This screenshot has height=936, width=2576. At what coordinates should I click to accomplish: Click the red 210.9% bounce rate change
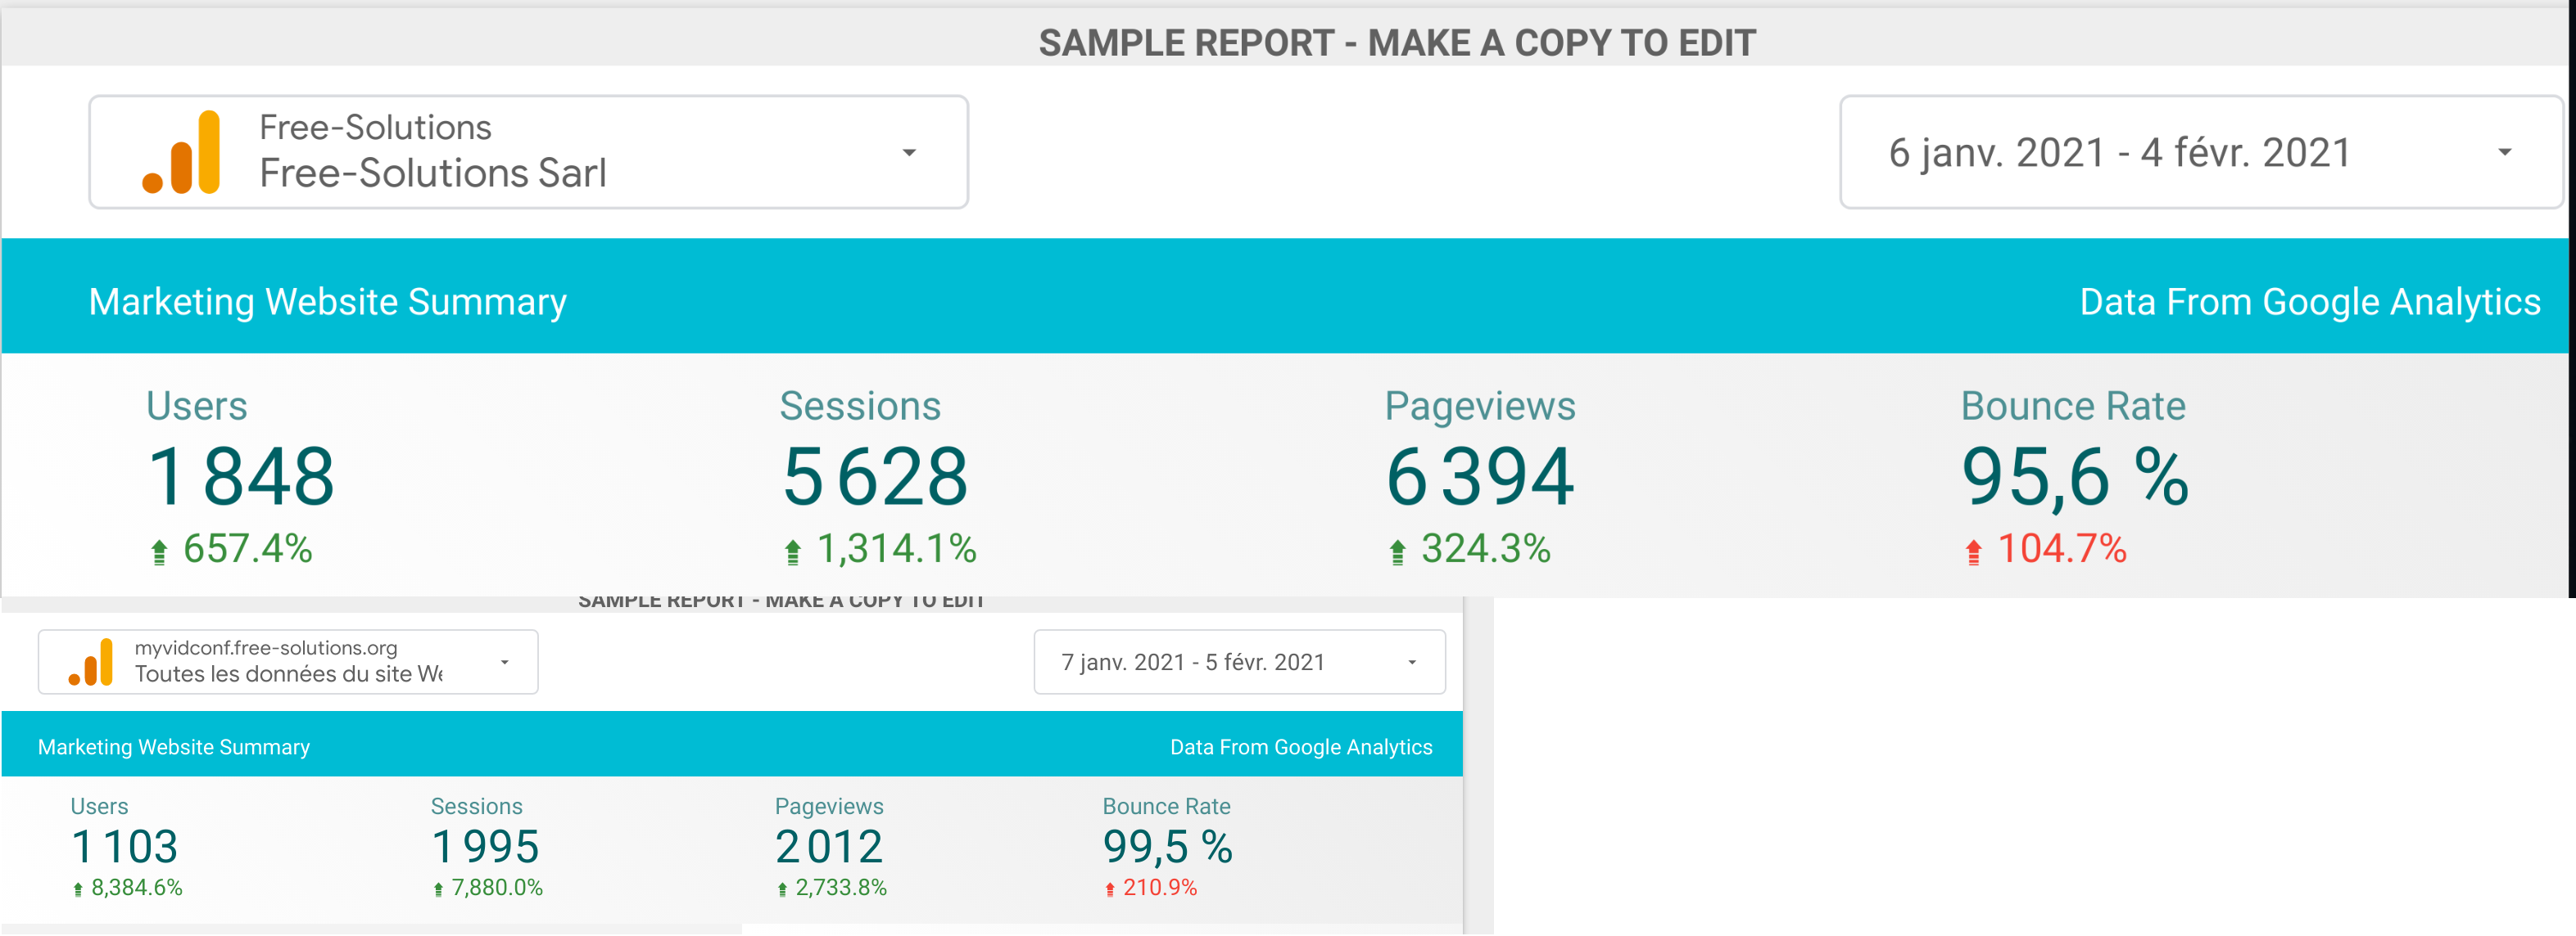click(x=1160, y=887)
